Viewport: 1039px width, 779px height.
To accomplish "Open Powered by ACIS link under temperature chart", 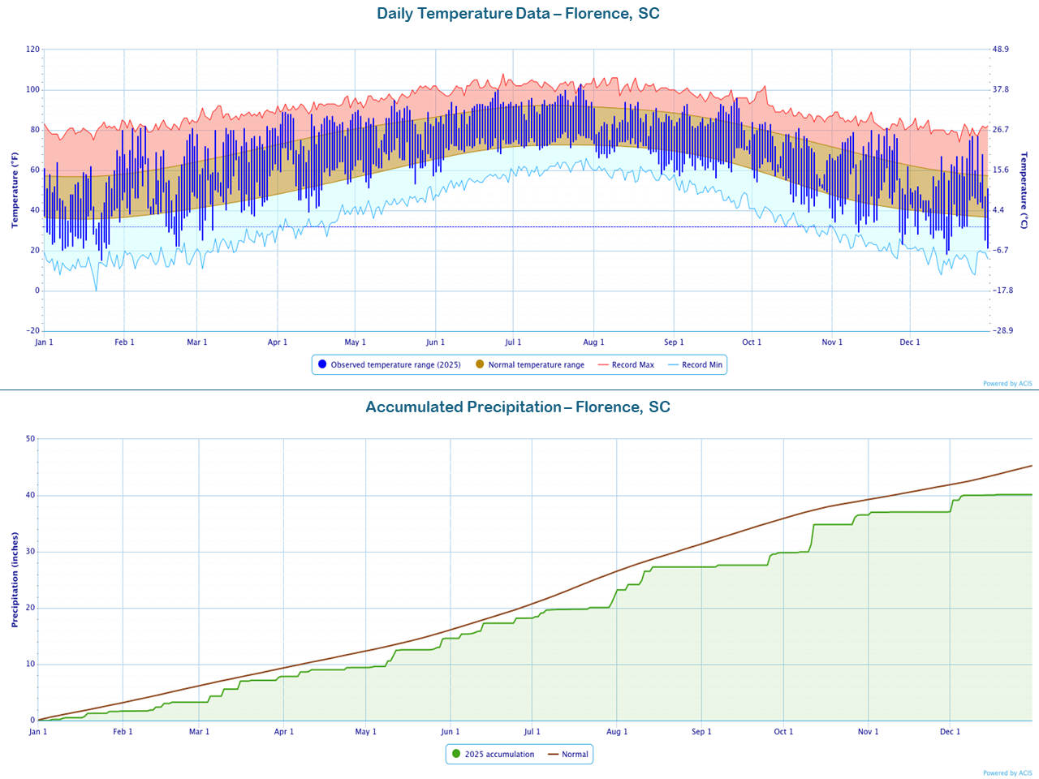I will (x=1007, y=384).
